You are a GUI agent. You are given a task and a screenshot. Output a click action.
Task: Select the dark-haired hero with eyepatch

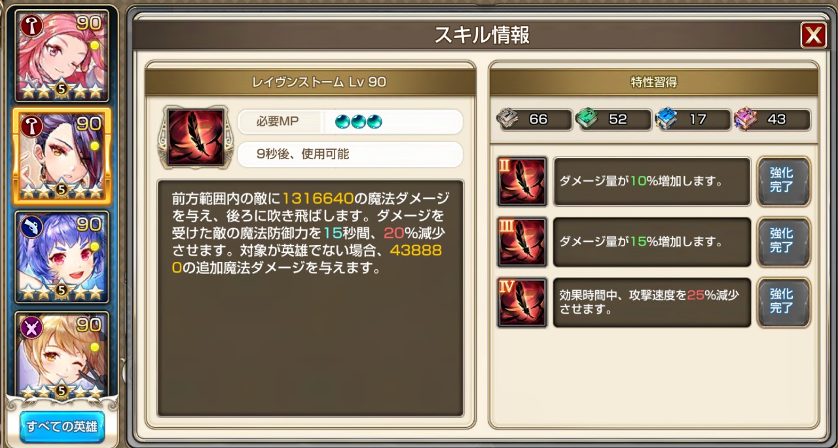(x=62, y=157)
